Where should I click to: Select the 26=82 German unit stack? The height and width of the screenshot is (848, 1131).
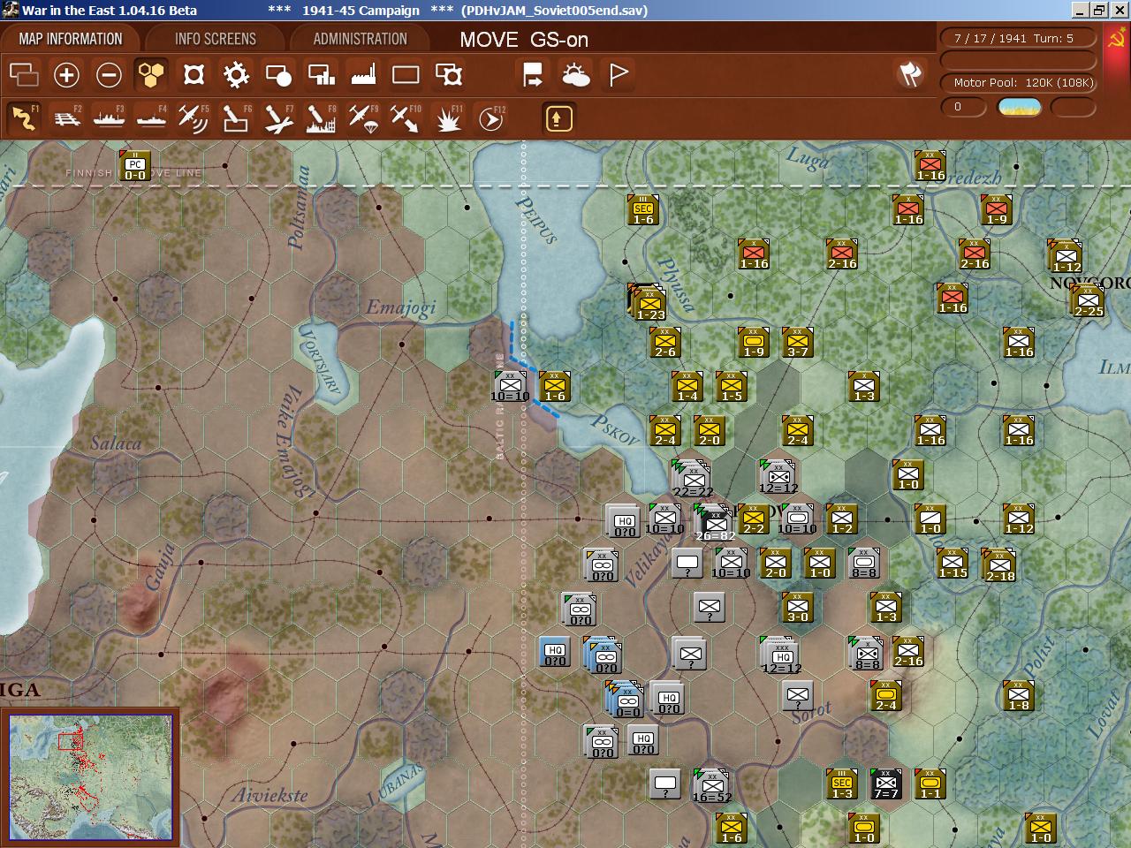(x=715, y=522)
